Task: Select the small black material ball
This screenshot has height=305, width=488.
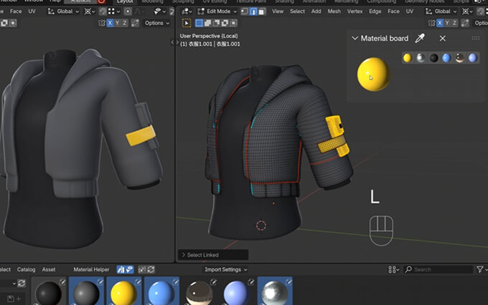Action: tap(434, 58)
